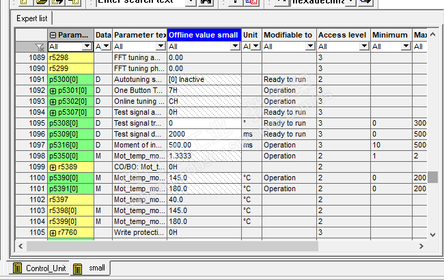Viewport: 444px width, 280px height.
Task: Open the Offline value filter dropdown
Action: (x=235, y=46)
